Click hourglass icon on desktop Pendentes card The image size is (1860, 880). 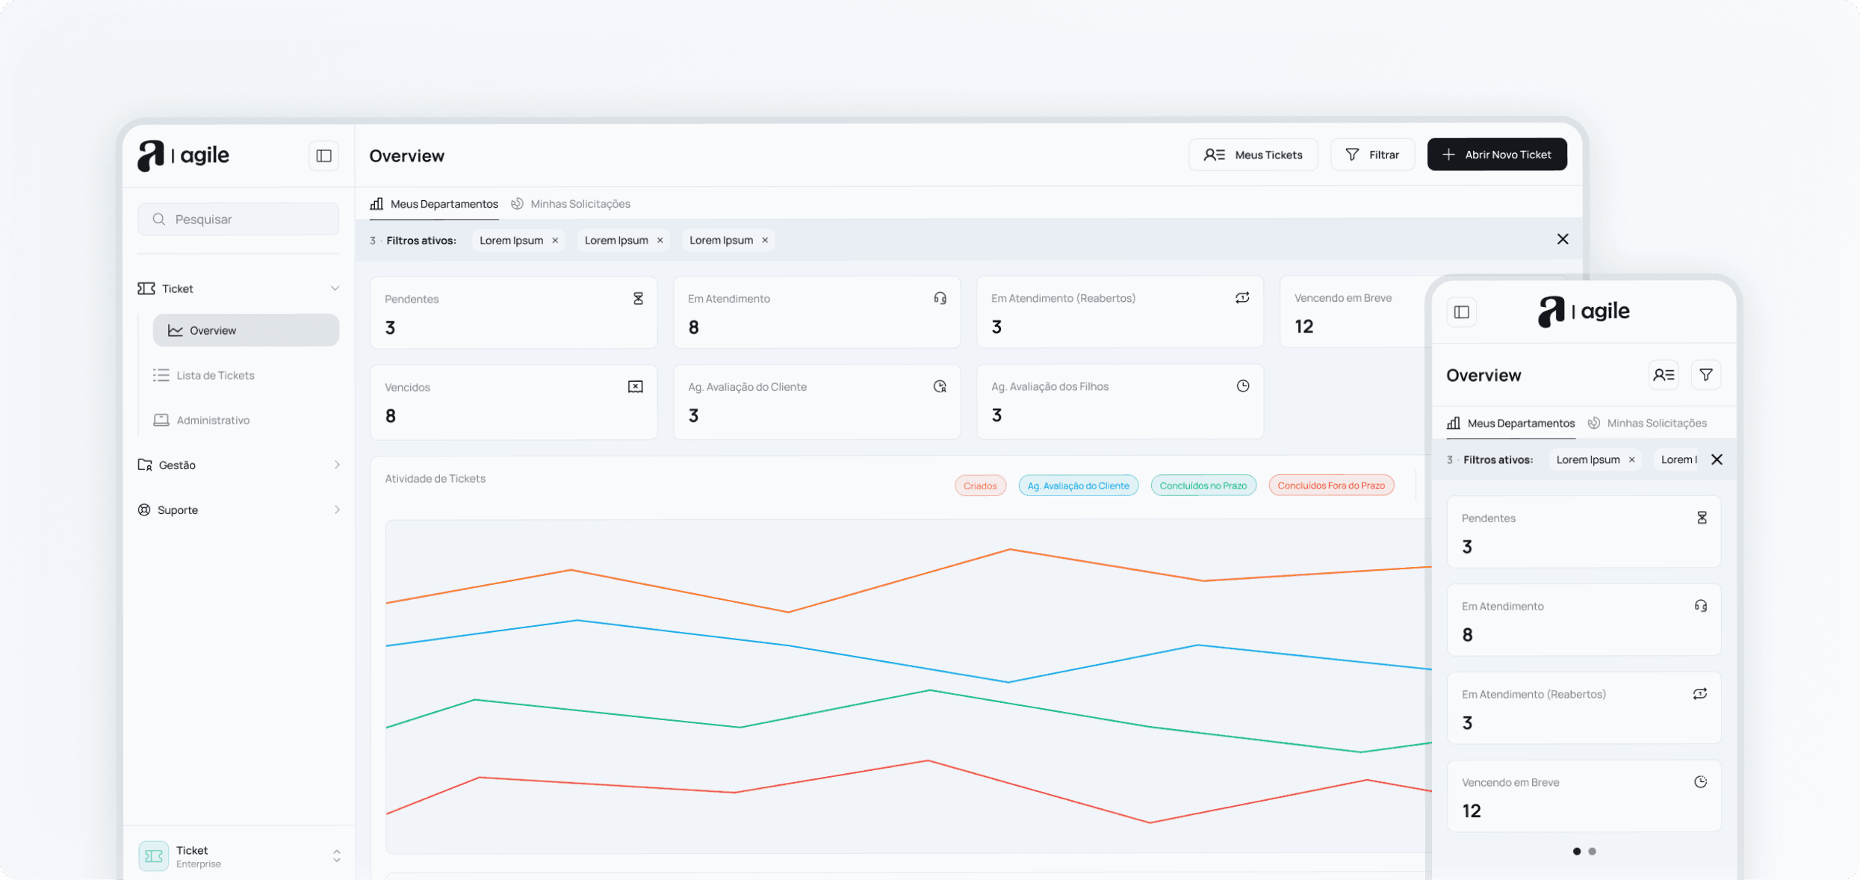pyautogui.click(x=638, y=299)
